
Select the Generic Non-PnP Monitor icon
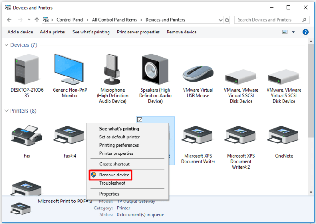click(69, 70)
